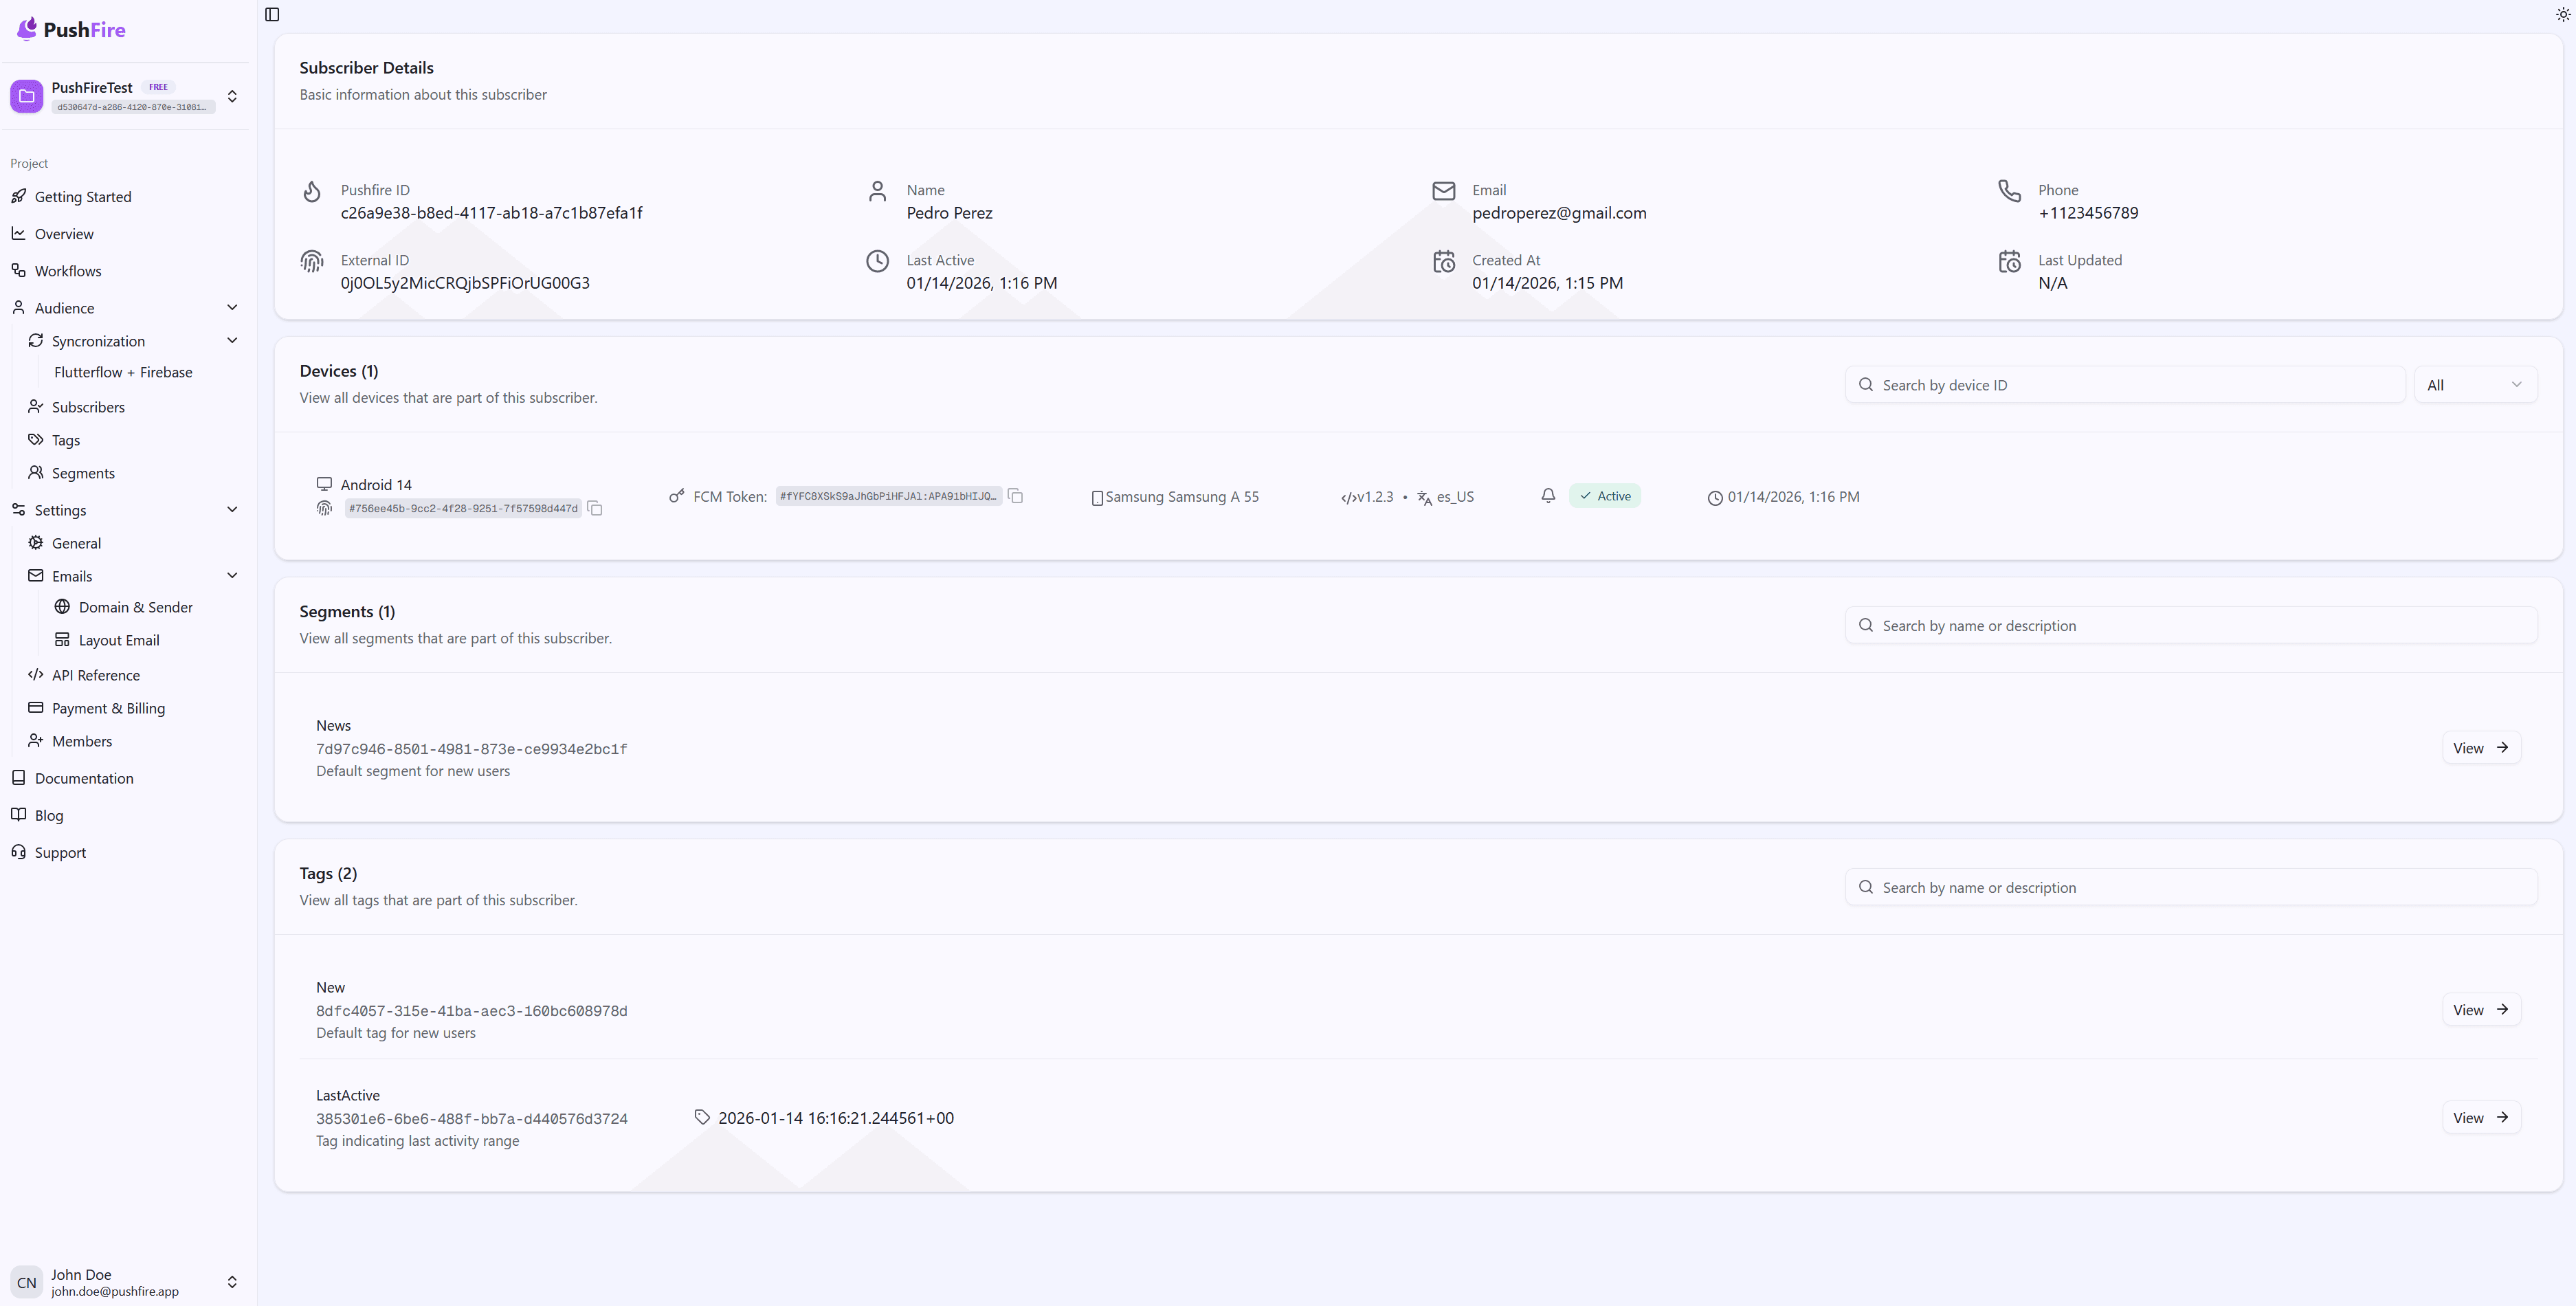Open the John Doe account menu
The image size is (2576, 1306).
coord(125,1282)
